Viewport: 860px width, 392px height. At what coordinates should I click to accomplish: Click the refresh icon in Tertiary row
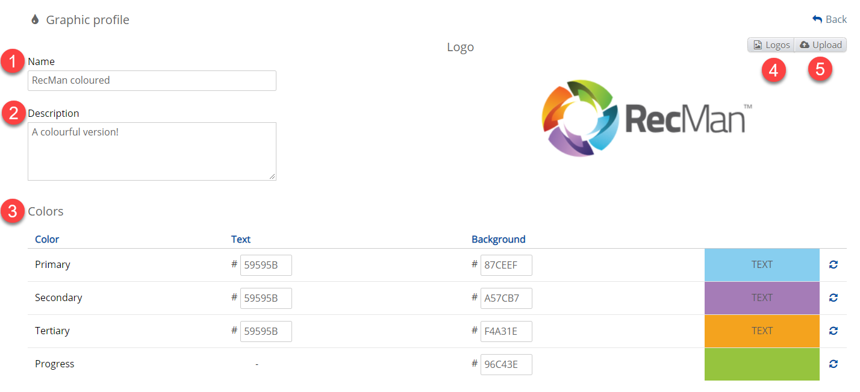click(x=834, y=331)
